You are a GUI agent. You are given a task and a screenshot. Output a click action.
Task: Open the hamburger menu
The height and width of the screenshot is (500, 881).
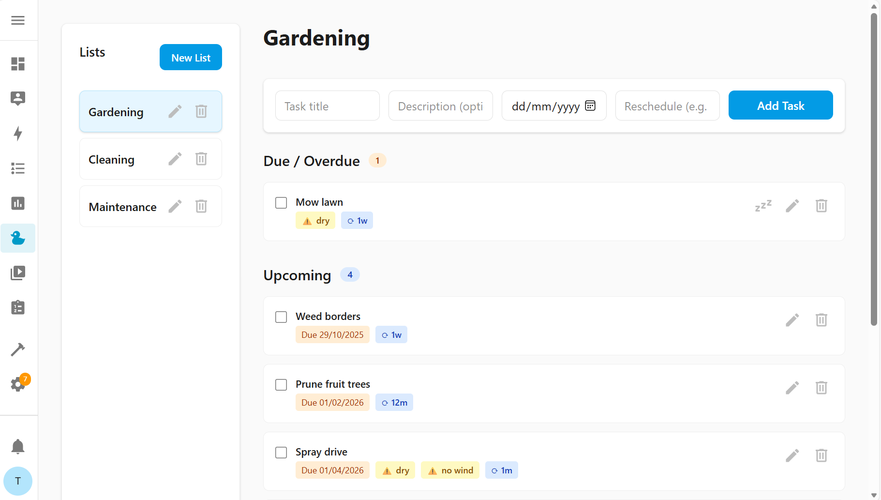click(18, 20)
